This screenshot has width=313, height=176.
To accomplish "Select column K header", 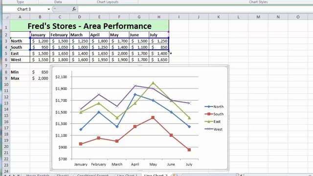I will pyautogui.click(x=219, y=17).
